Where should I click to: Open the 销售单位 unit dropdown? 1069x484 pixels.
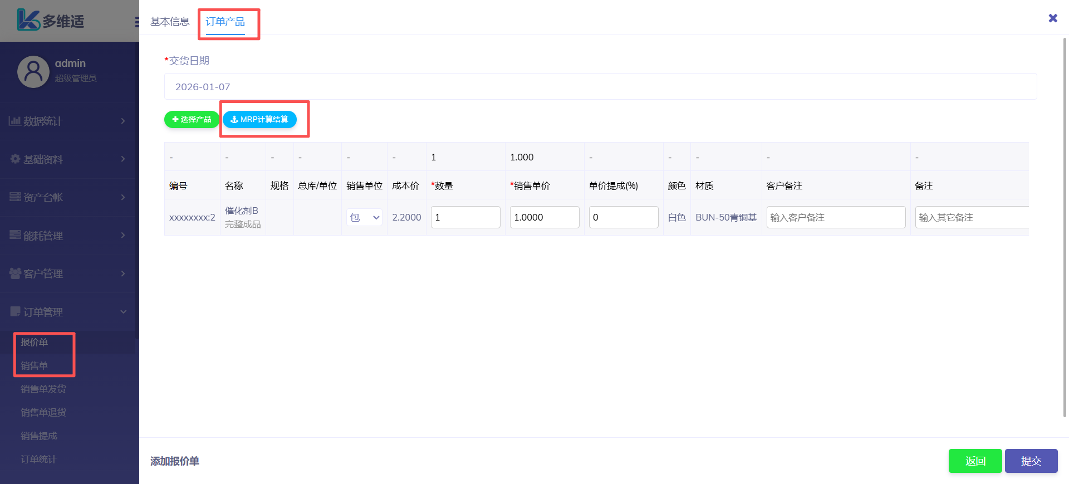365,217
